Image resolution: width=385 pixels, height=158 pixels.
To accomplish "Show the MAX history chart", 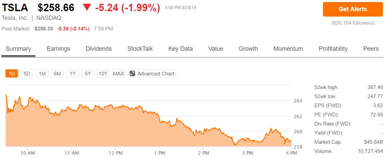I will click(118, 74).
